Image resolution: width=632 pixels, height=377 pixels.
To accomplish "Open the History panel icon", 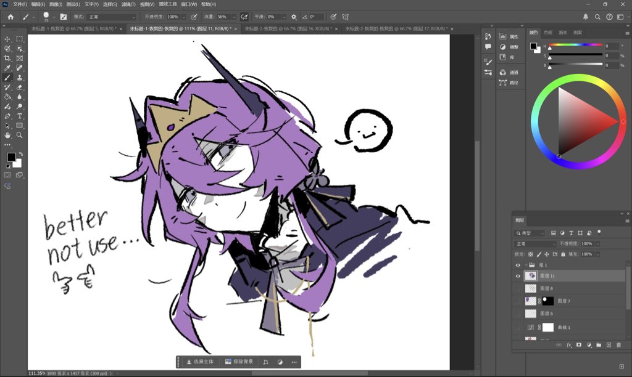I will coord(488,36).
